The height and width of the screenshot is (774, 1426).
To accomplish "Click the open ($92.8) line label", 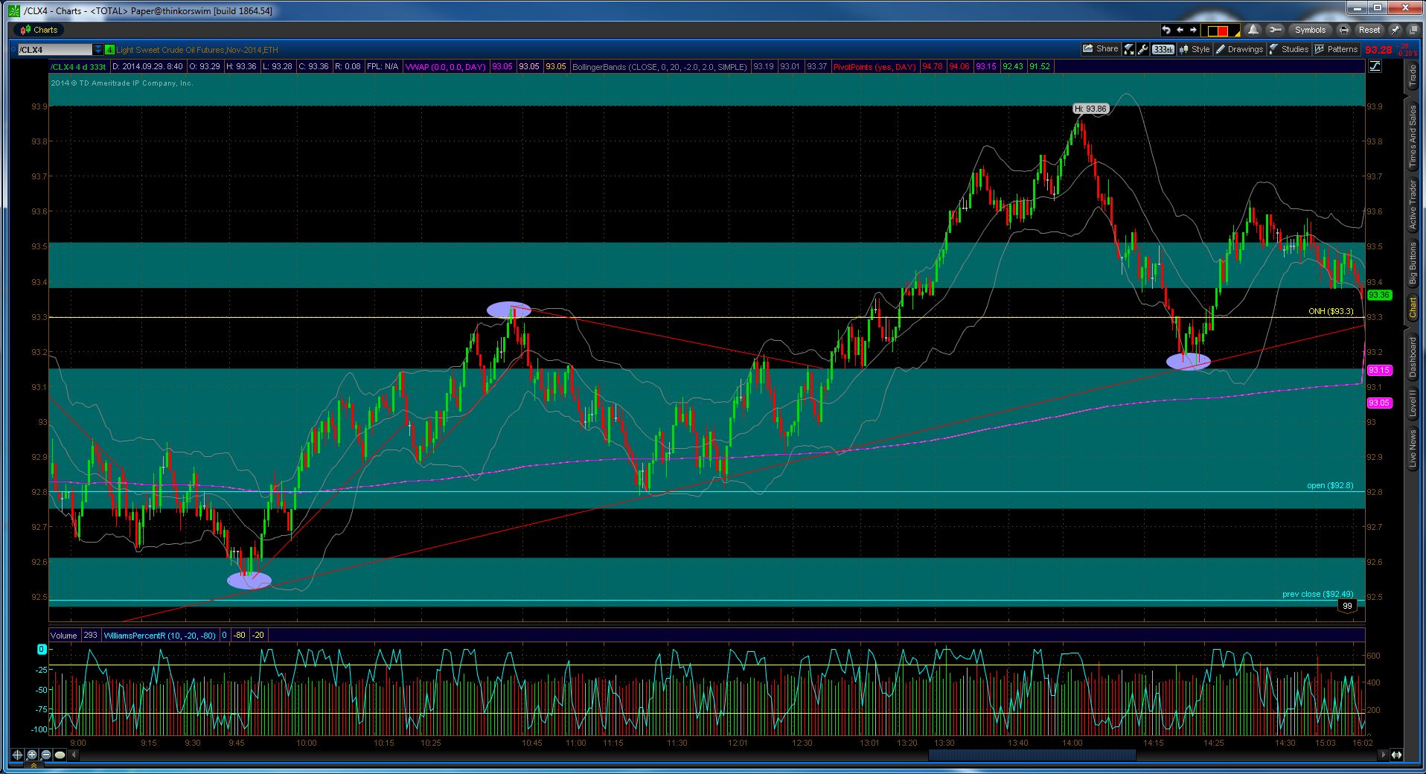I will point(1330,485).
